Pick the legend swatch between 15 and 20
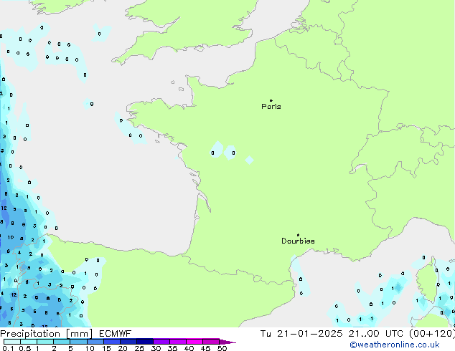This screenshot has height=351, width=455. tap(112, 342)
